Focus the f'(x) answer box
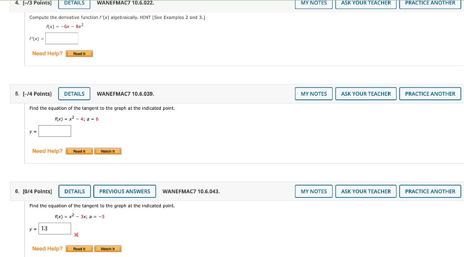464x257 pixels. (x=62, y=38)
